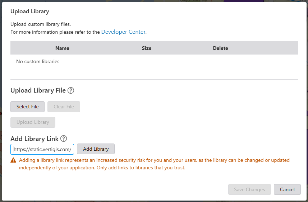This screenshot has width=308, height=202.
Task: Click the Size column header
Action: 147,48
